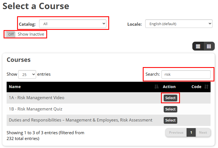Select the 1A - Risk Management Video course
The width and height of the screenshot is (218, 148).
click(x=170, y=98)
